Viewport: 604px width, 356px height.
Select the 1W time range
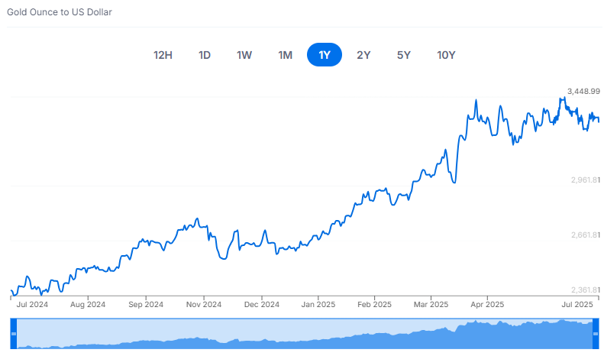[x=244, y=55]
